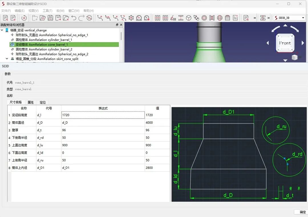Click the assembly tree vertical scrollbar
This screenshot has height=217, width=308.
tap(121, 36)
